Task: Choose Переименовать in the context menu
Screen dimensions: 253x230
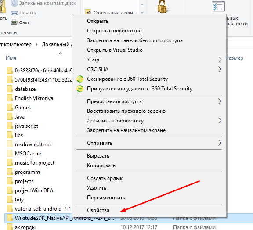Action: (106, 198)
